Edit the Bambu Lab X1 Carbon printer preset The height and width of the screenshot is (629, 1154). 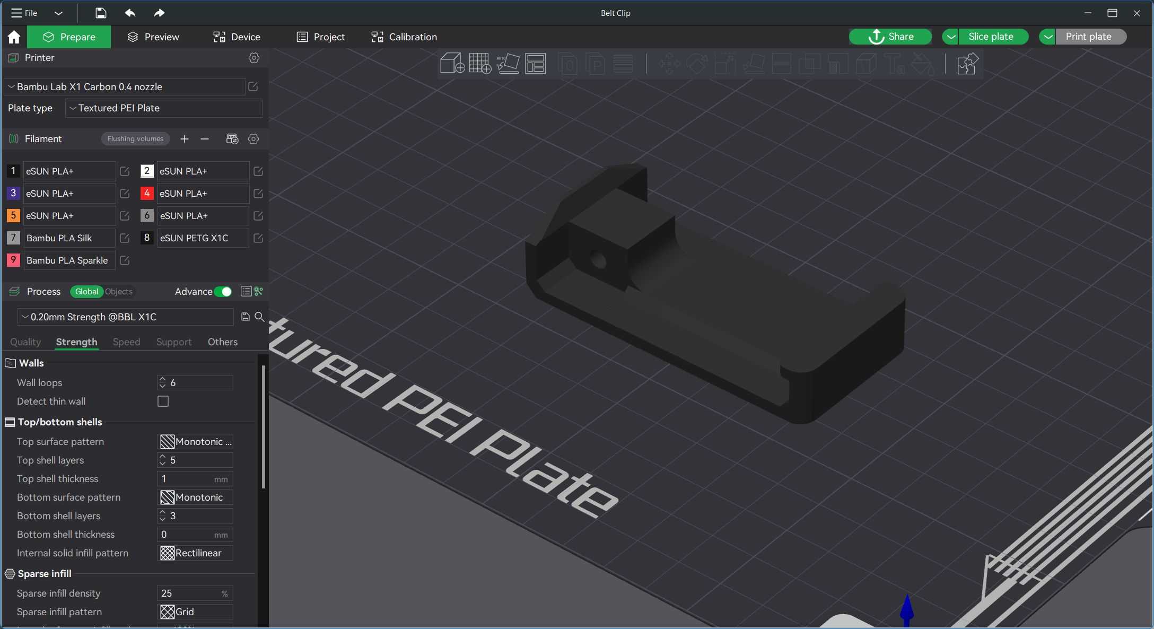pos(253,86)
